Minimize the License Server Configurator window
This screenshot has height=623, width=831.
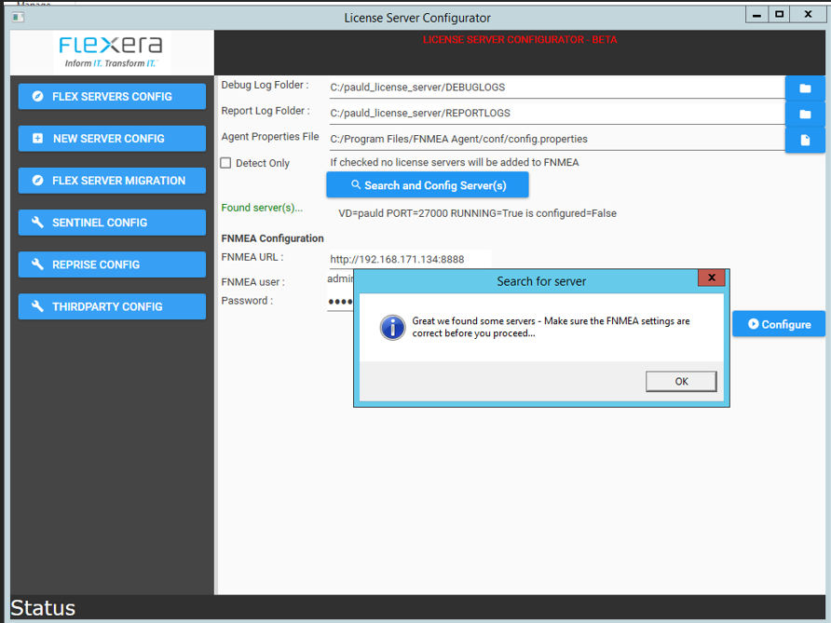(x=756, y=15)
